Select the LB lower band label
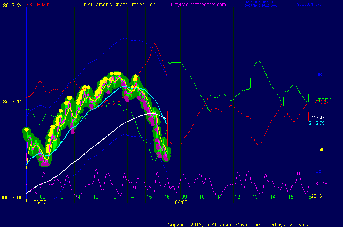Image resolution: width=343 pixels, height=227 pixels. point(319,171)
